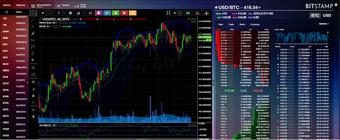This screenshot has height=140, width=340.
Task: Choose the BITS exchange in the list
Action: coord(5,51)
